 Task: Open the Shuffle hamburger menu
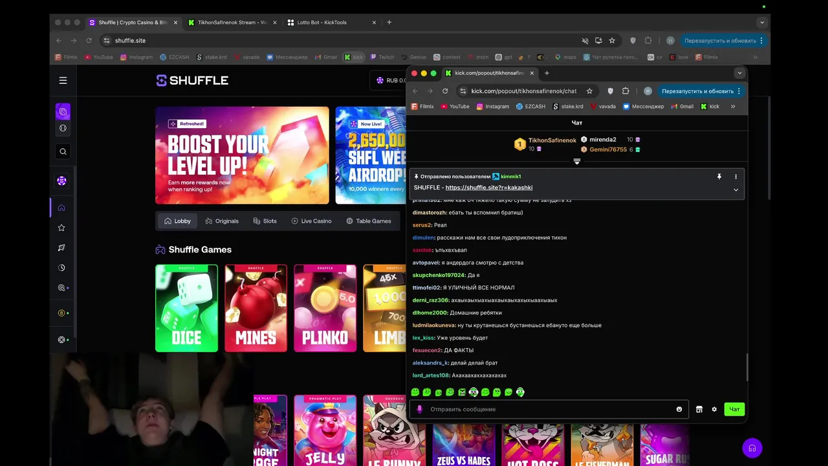pos(63,80)
